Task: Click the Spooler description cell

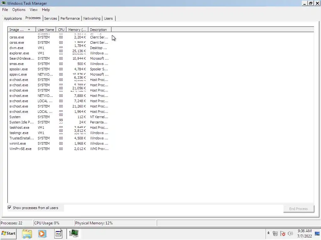Action: pos(99,69)
